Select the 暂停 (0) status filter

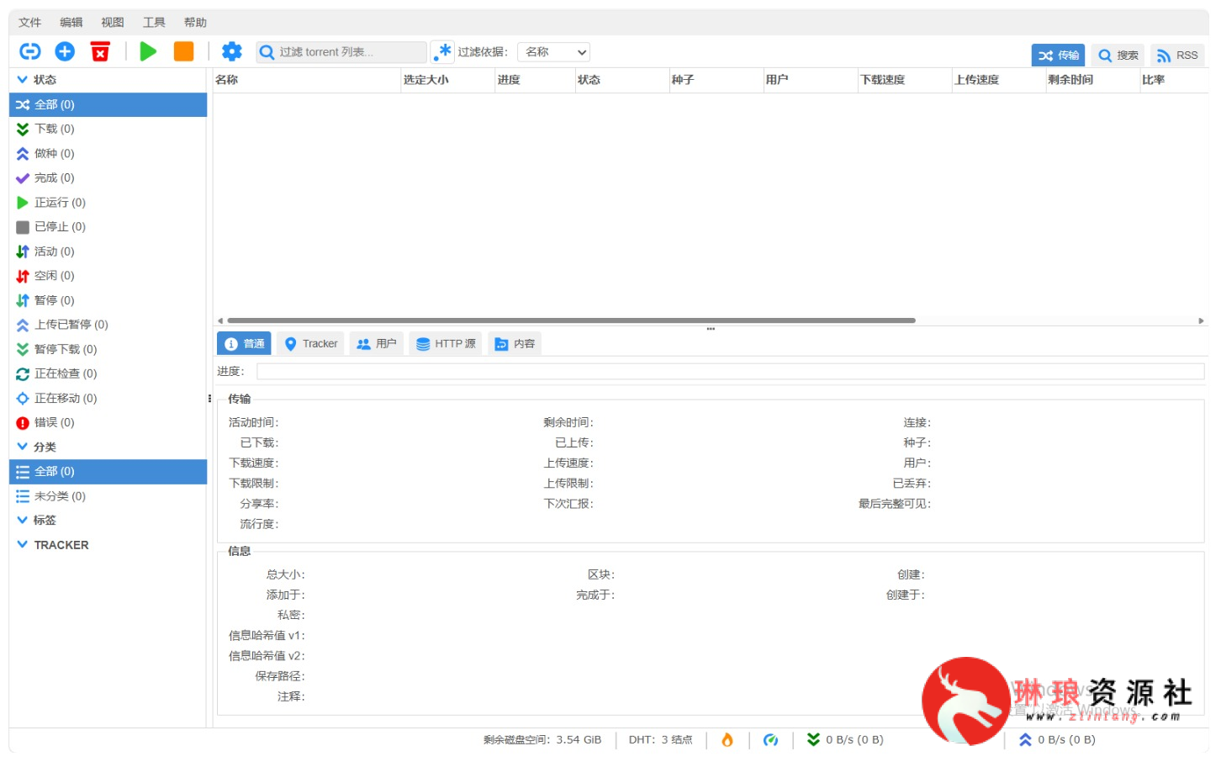pyautogui.click(x=108, y=300)
